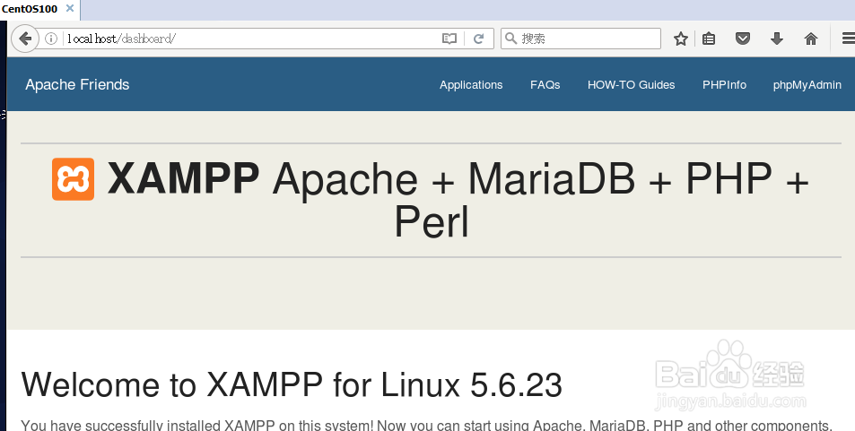Open downloads arrow icon

point(777,39)
